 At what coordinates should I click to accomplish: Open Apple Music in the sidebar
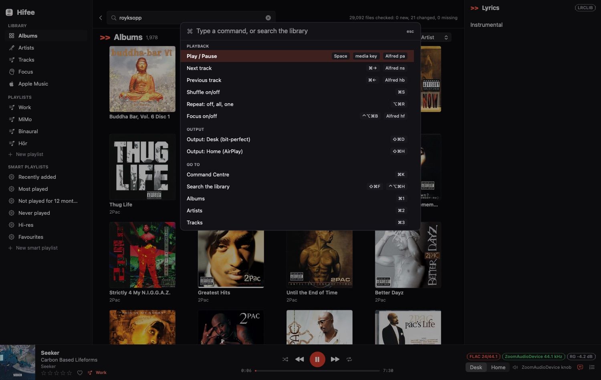click(x=46, y=84)
